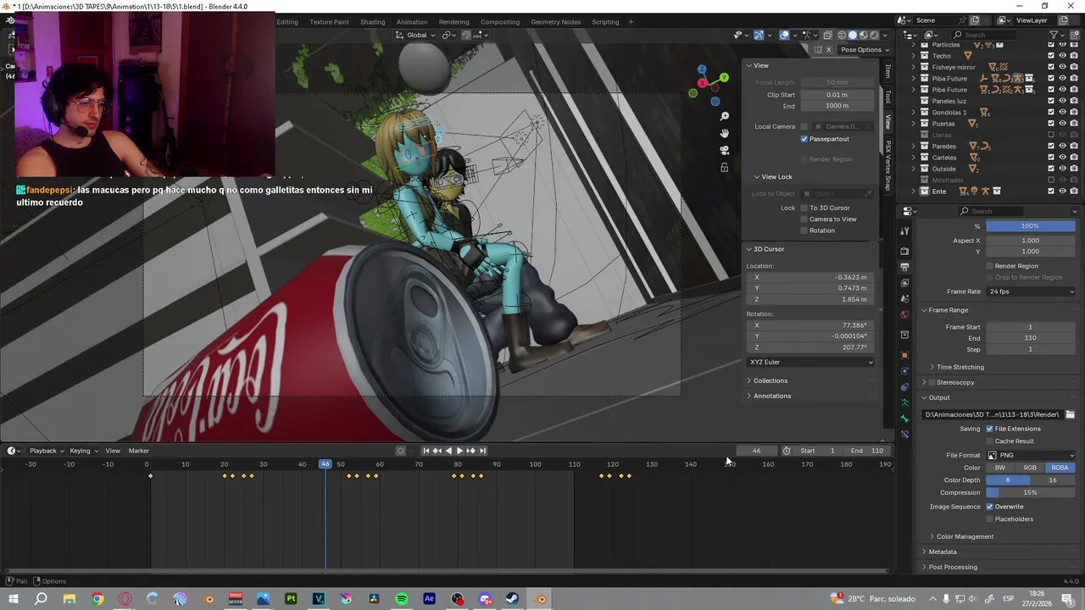This screenshot has height=610, width=1085.
Task: Toggle the show gizmo icon
Action: click(x=759, y=35)
